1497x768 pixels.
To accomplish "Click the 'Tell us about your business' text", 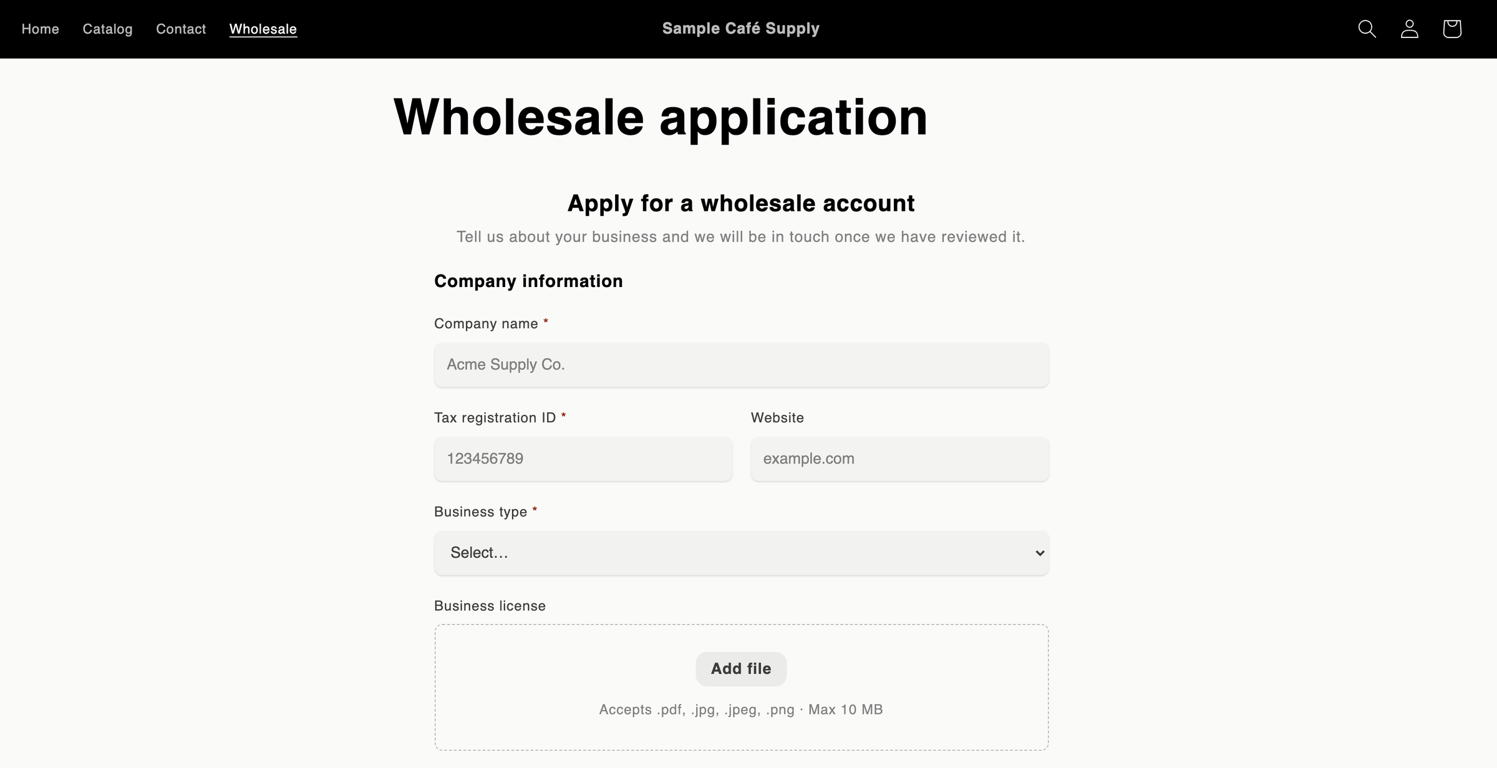I will coord(741,237).
